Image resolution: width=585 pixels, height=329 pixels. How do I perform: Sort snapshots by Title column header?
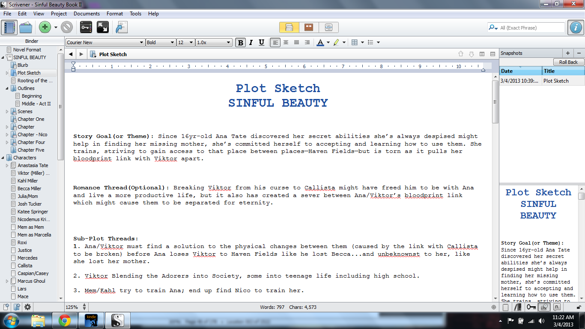coord(564,71)
